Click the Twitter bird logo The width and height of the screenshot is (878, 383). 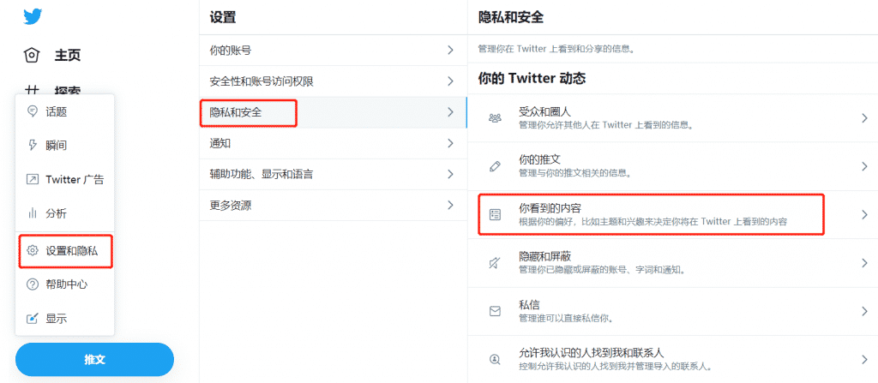point(33,17)
